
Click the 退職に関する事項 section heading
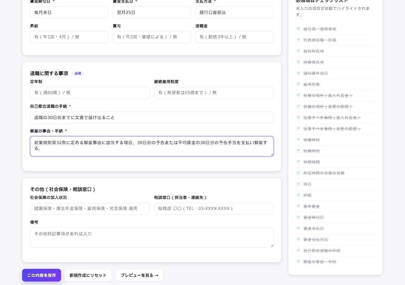click(x=49, y=73)
